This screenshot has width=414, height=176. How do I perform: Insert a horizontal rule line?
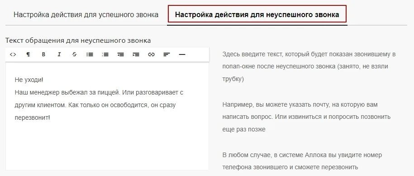[182, 54]
